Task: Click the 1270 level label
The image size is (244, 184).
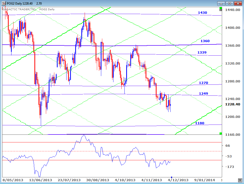Action: 203,83
